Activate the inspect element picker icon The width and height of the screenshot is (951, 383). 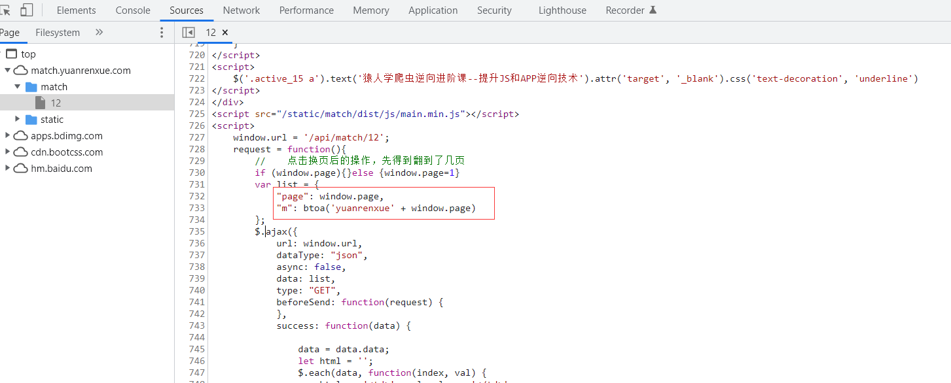[5, 10]
